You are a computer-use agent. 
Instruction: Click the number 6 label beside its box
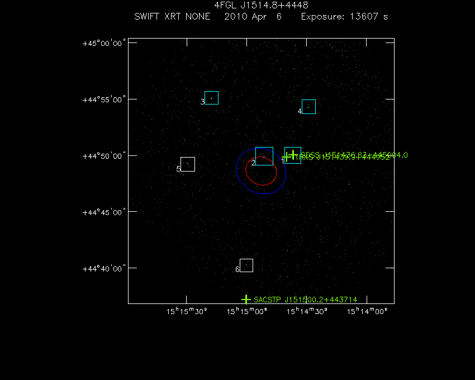[237, 269]
